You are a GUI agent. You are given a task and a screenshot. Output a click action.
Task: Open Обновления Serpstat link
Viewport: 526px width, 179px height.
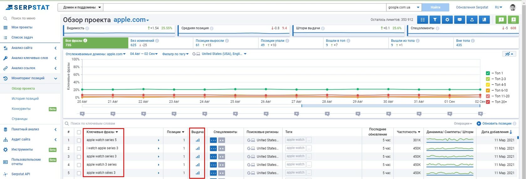pos(472,7)
